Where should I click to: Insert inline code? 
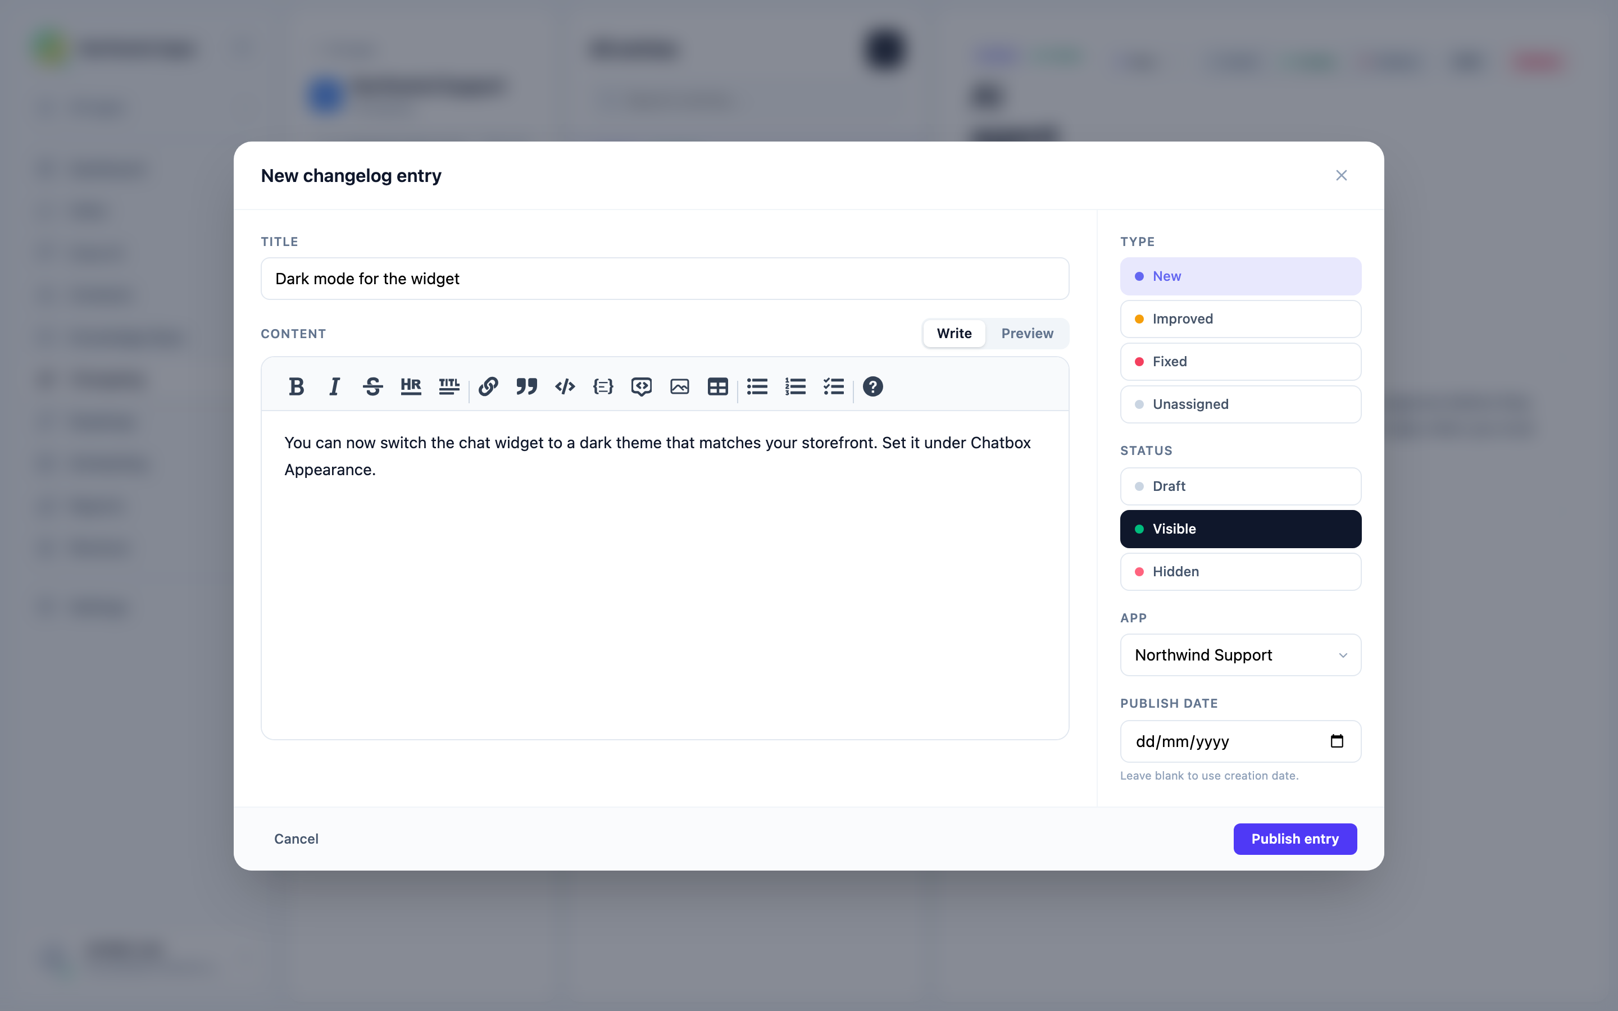coord(565,386)
